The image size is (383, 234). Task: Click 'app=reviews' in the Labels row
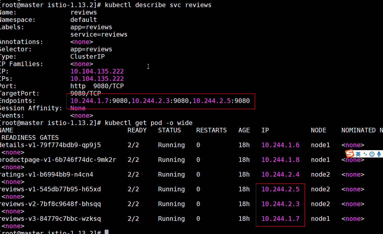coord(91,27)
